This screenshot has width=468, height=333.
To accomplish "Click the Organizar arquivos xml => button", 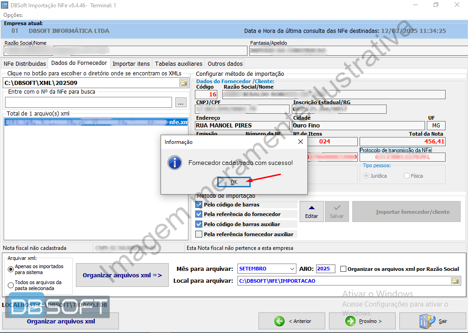I will coord(122,275).
